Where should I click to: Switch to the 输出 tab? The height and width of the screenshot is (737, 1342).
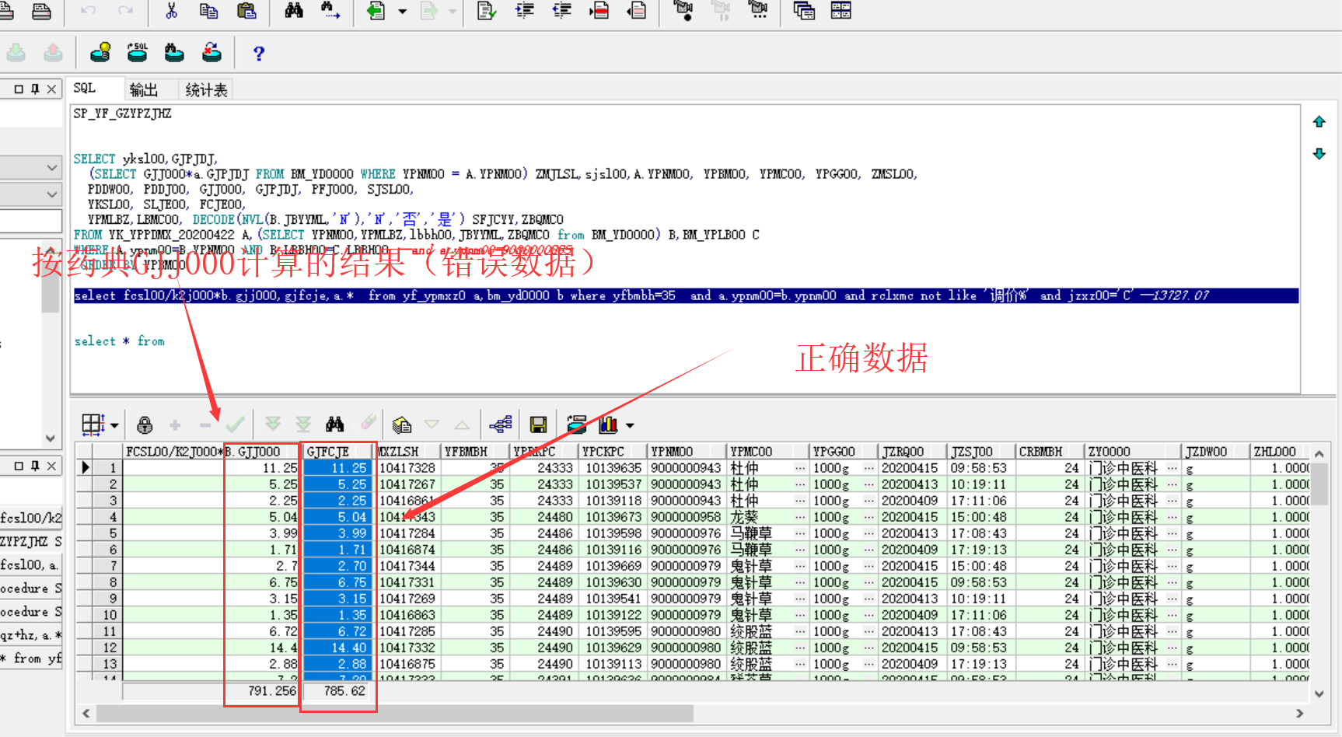[144, 90]
